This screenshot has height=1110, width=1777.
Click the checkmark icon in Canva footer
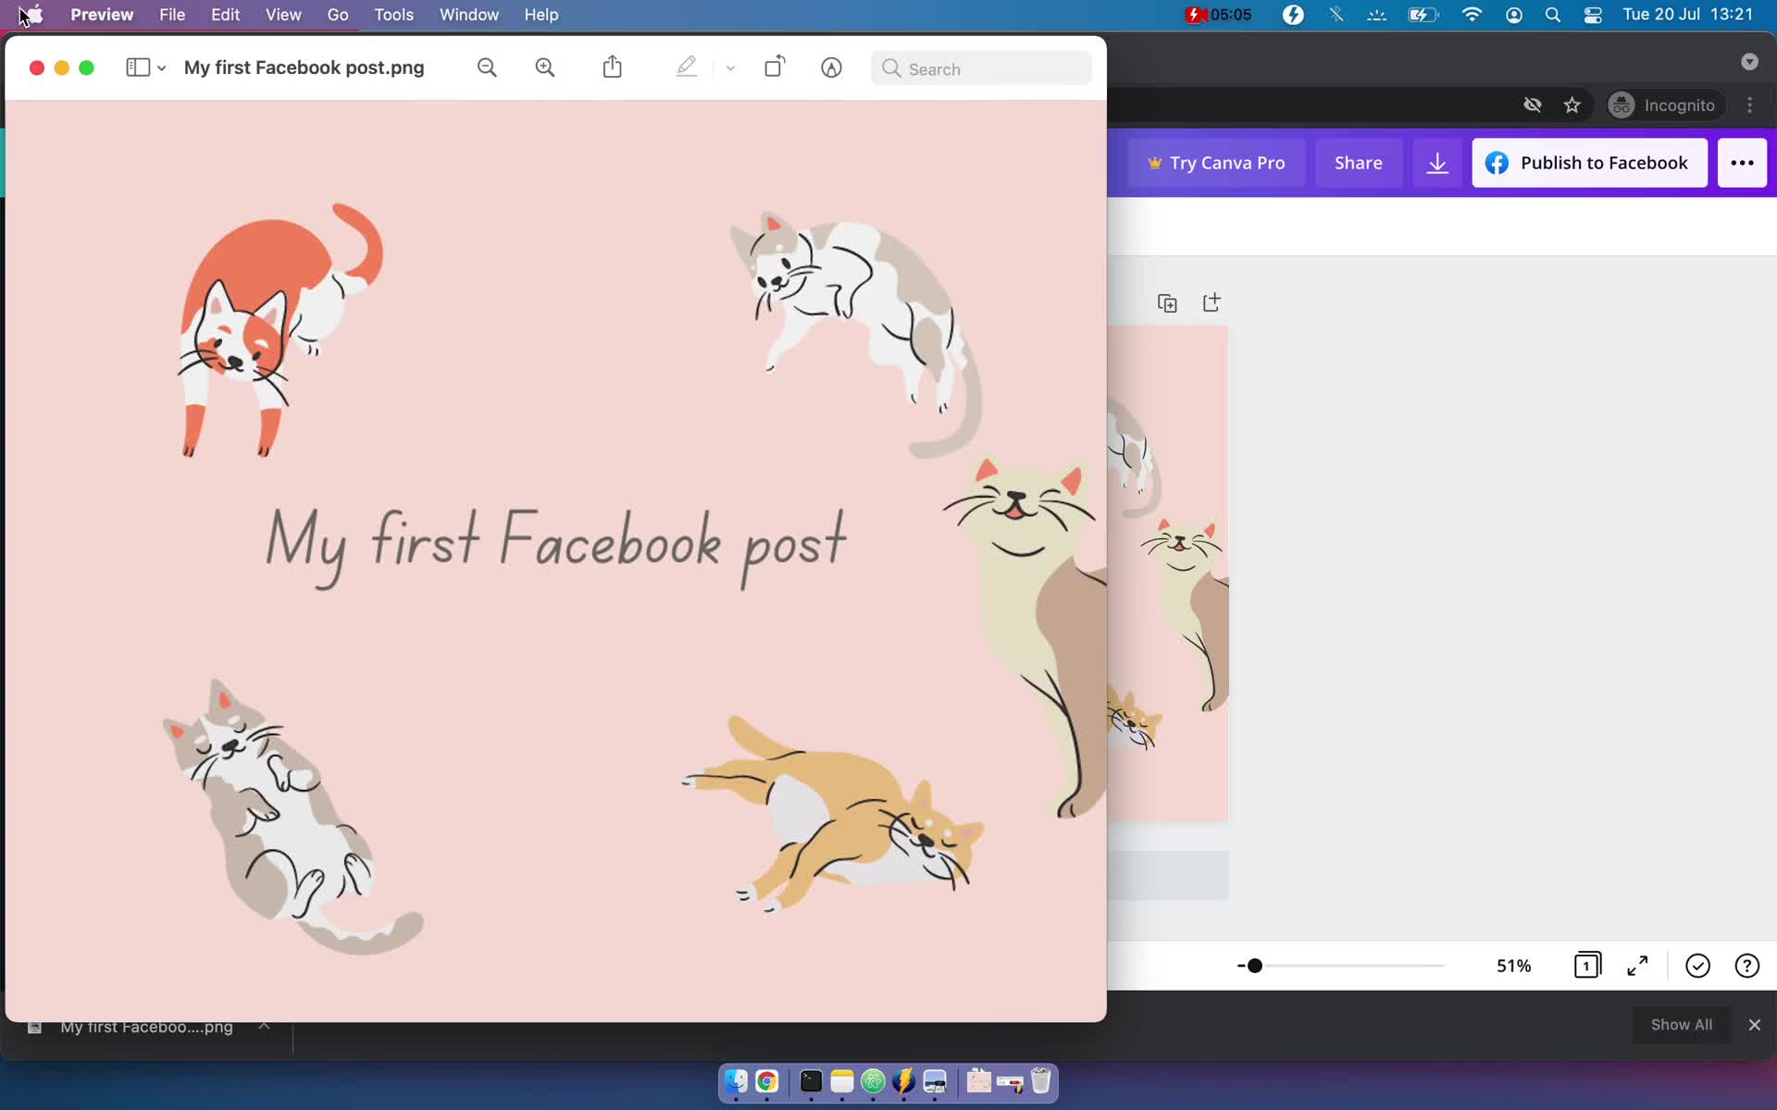tap(1697, 966)
